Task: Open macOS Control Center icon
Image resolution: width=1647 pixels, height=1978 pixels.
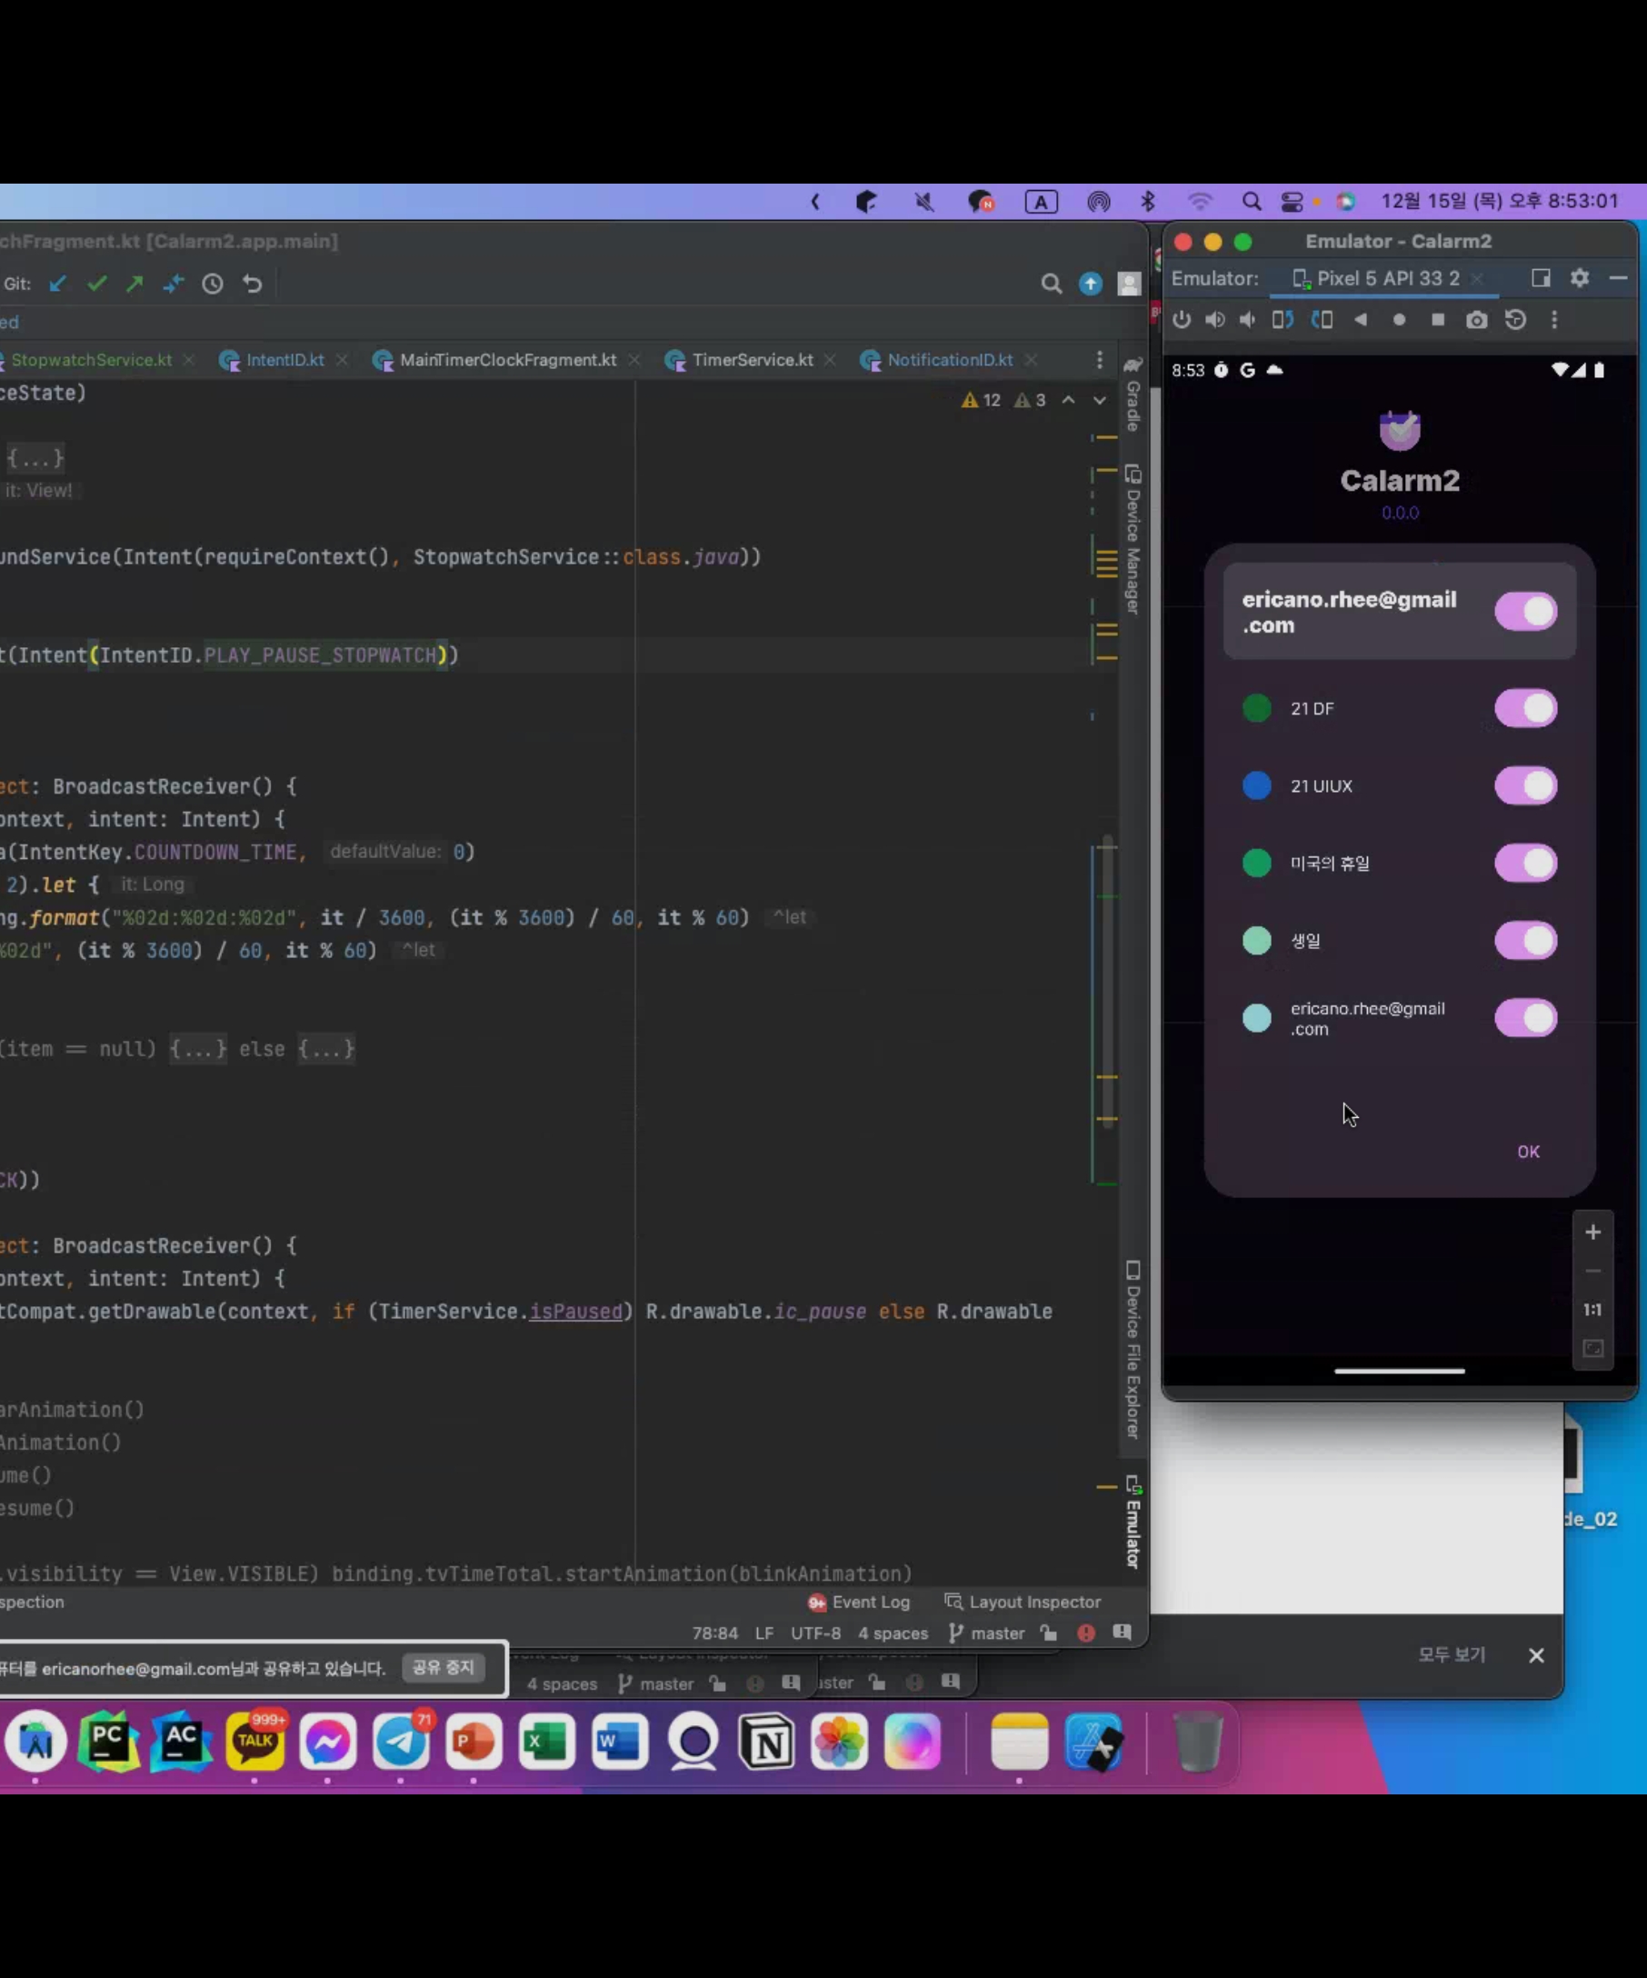Action: click(1292, 202)
